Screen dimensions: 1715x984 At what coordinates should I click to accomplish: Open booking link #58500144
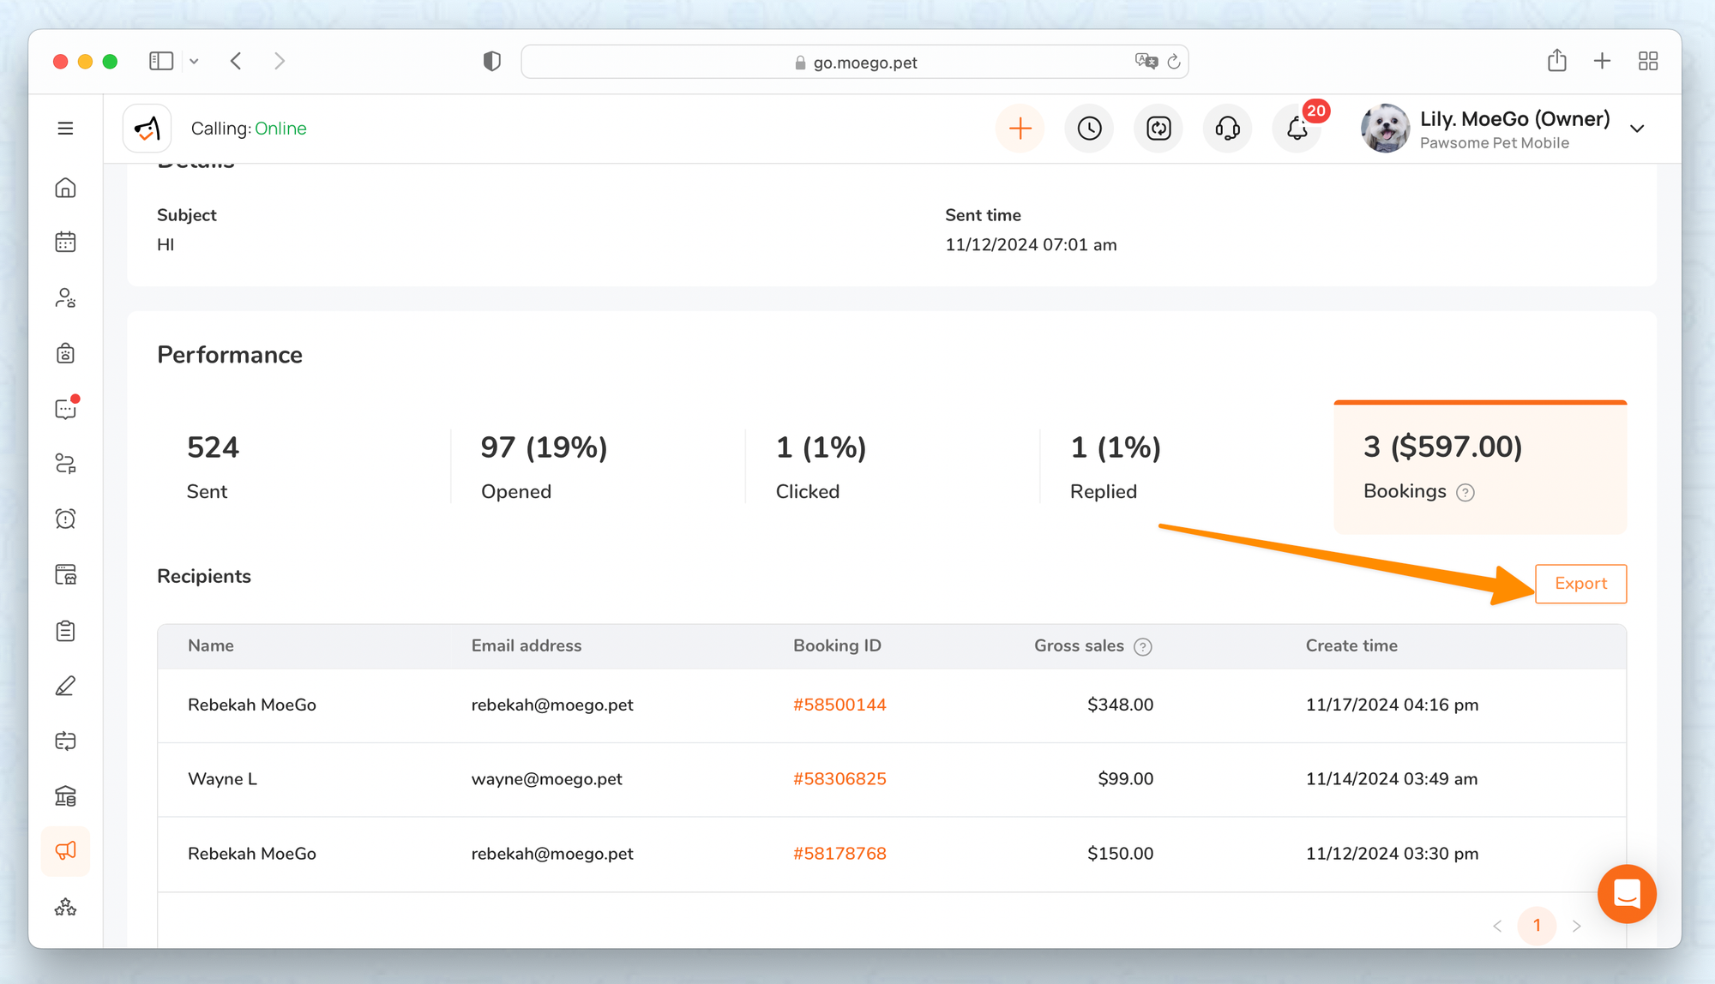click(x=839, y=705)
